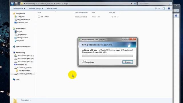Click the RU-TYU.7w file icon
The width and height of the screenshot is (183, 103).
coord(39,17)
